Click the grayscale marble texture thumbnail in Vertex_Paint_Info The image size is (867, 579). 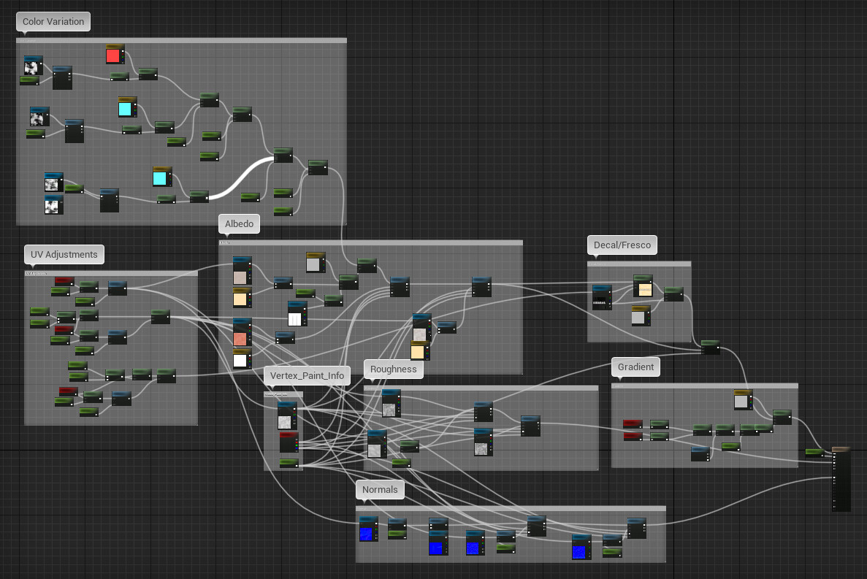point(285,421)
